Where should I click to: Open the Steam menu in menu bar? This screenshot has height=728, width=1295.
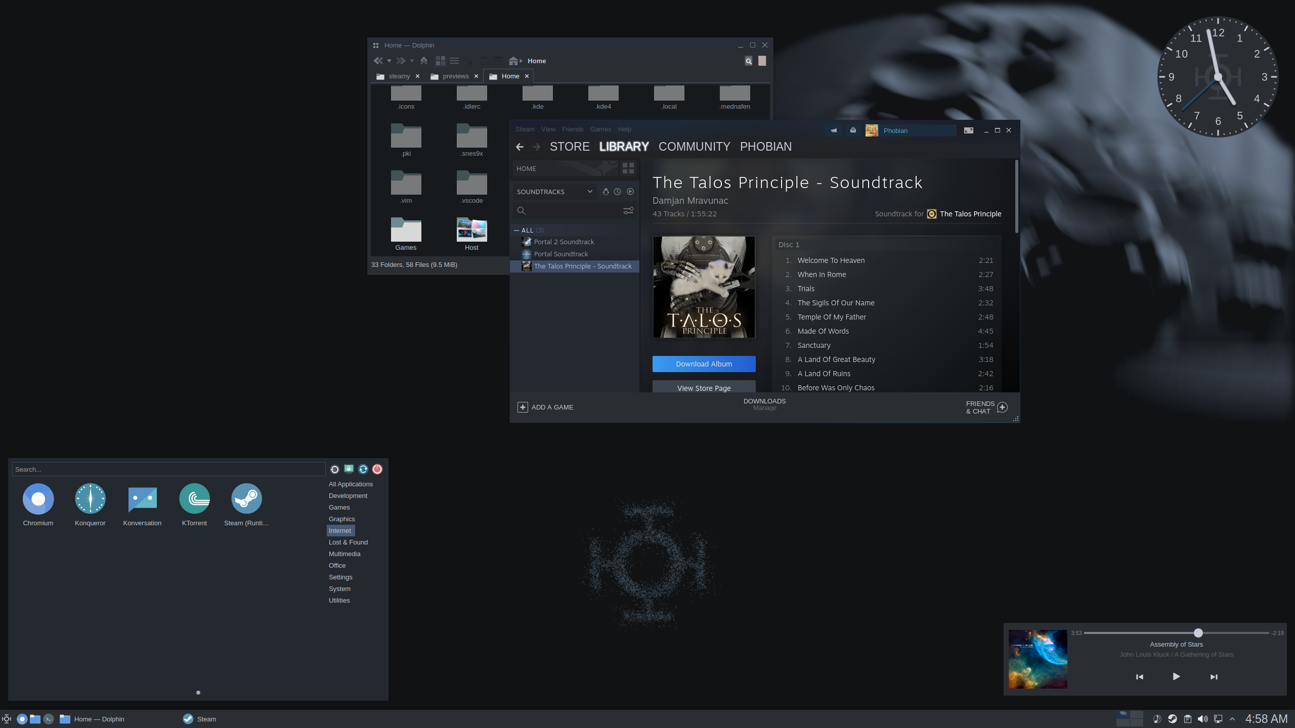tap(525, 129)
